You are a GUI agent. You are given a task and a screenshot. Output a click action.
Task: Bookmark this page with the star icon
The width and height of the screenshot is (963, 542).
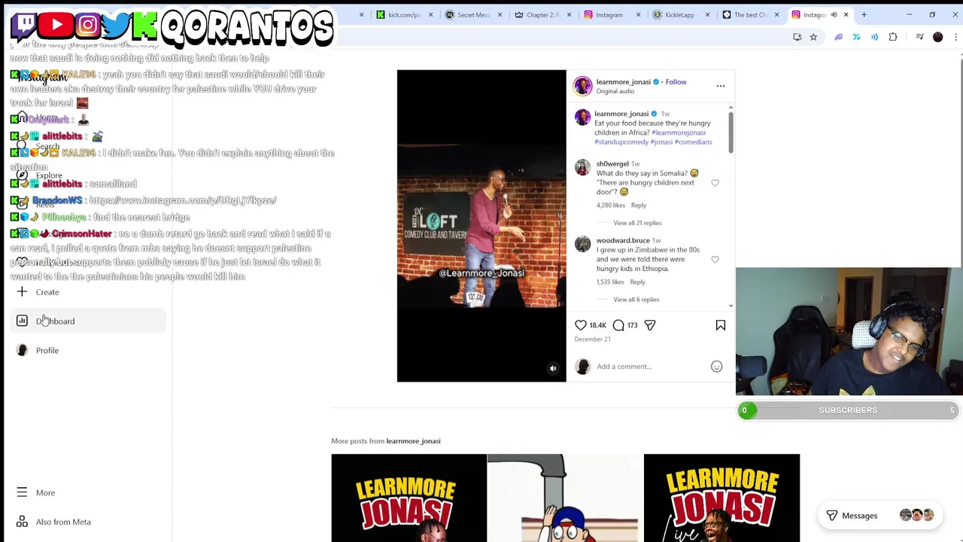coord(813,37)
